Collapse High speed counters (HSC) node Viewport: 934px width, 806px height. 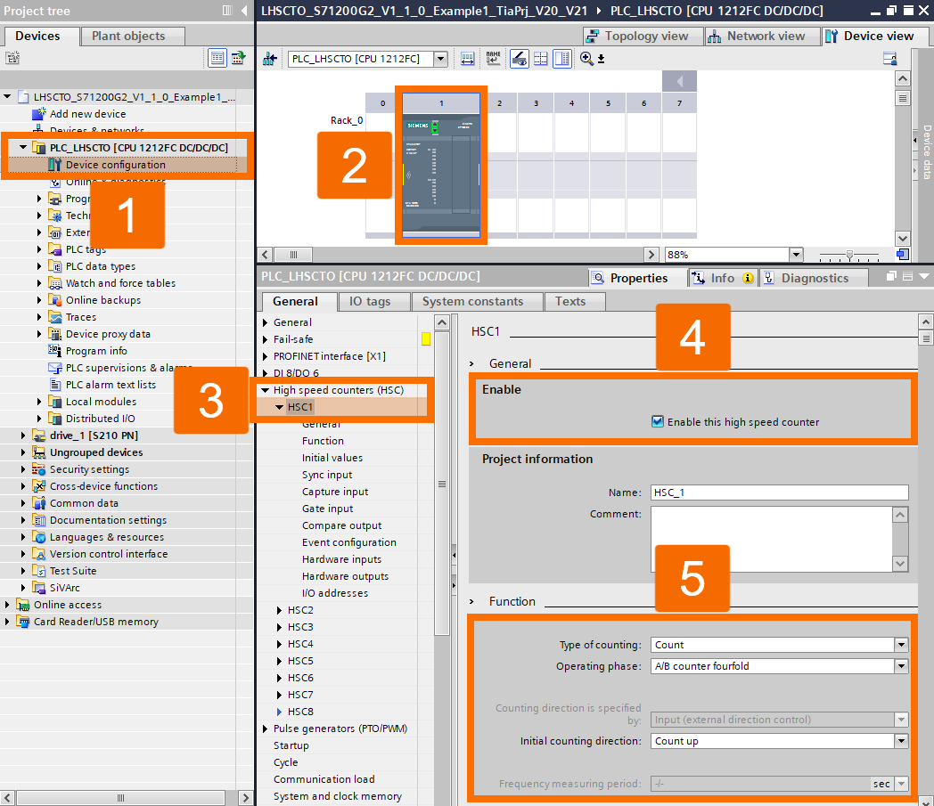pos(265,390)
